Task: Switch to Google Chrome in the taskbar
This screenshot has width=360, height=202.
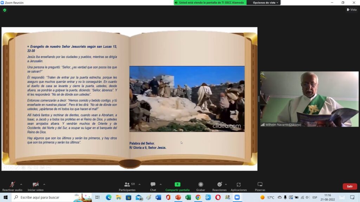Action: coord(198,197)
